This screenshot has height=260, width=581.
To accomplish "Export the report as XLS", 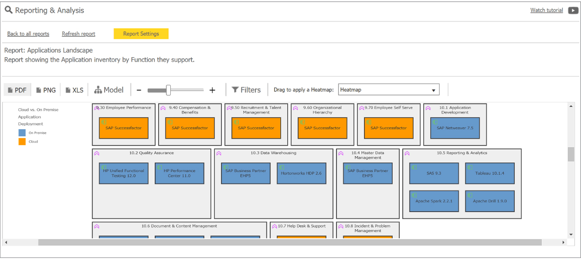I will tap(75, 90).
